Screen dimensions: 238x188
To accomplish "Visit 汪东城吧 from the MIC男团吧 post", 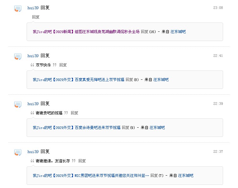I will [186, 176].
